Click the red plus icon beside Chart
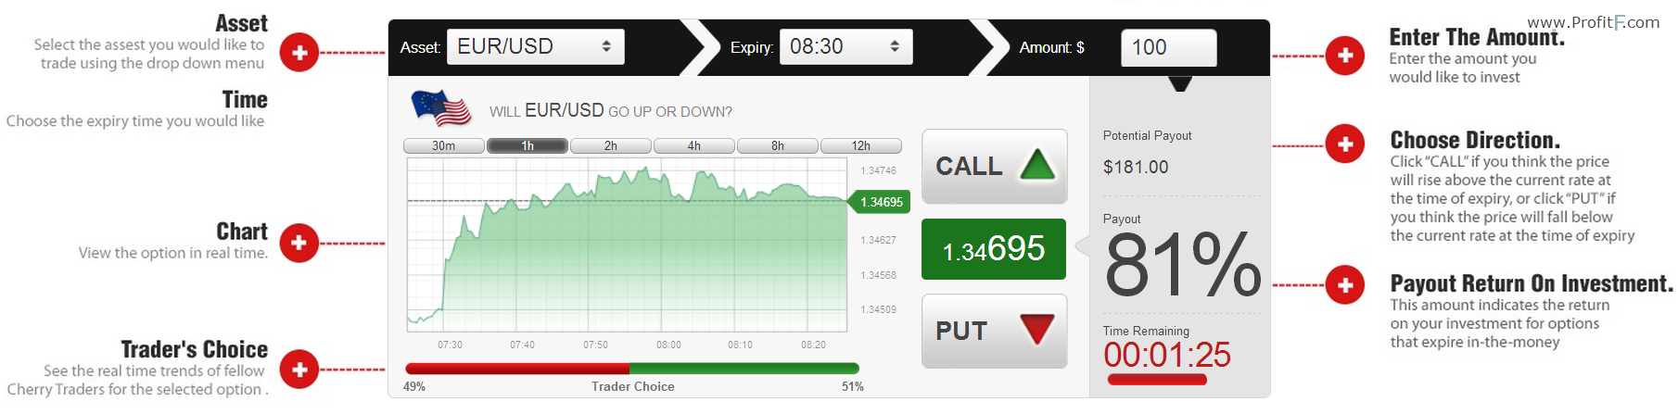The width and height of the screenshot is (1678, 414). click(299, 243)
